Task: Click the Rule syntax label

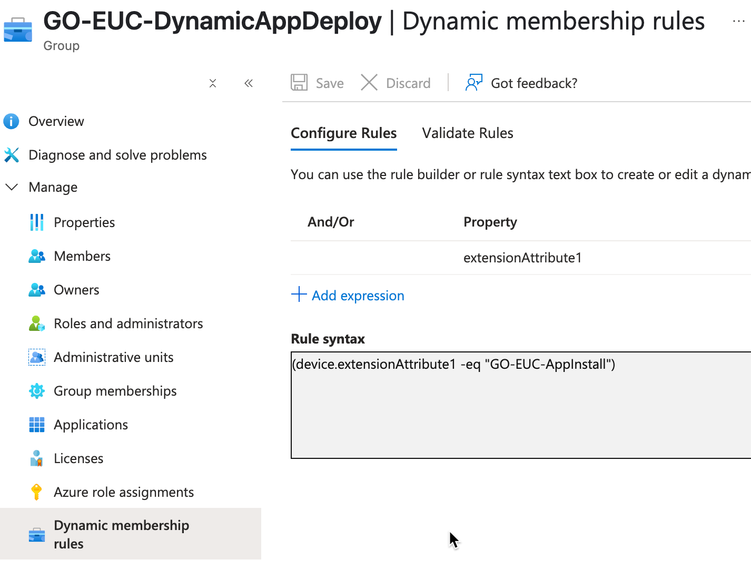Action: tap(328, 339)
